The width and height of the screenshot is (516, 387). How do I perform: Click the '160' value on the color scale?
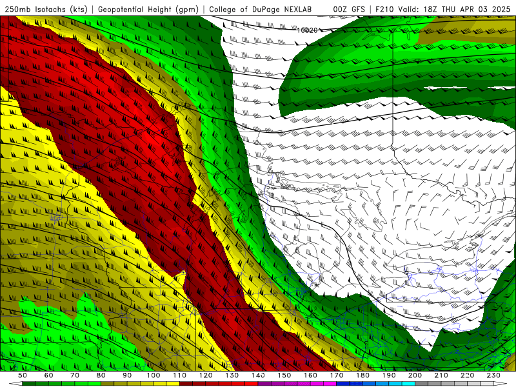click(x=310, y=375)
